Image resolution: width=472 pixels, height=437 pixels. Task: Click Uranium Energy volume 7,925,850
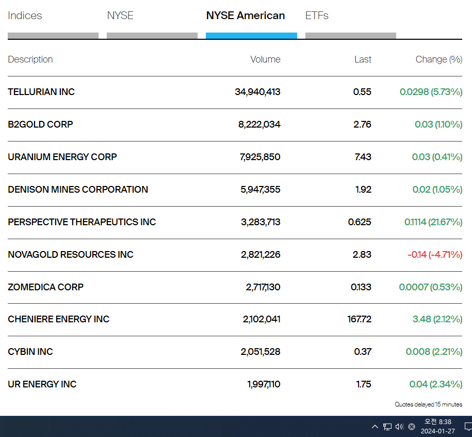point(260,157)
